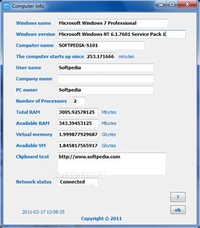Image resolution: width=200 pixels, height=228 pixels.
Task: Close the Computer info window
Action: click(187, 4)
